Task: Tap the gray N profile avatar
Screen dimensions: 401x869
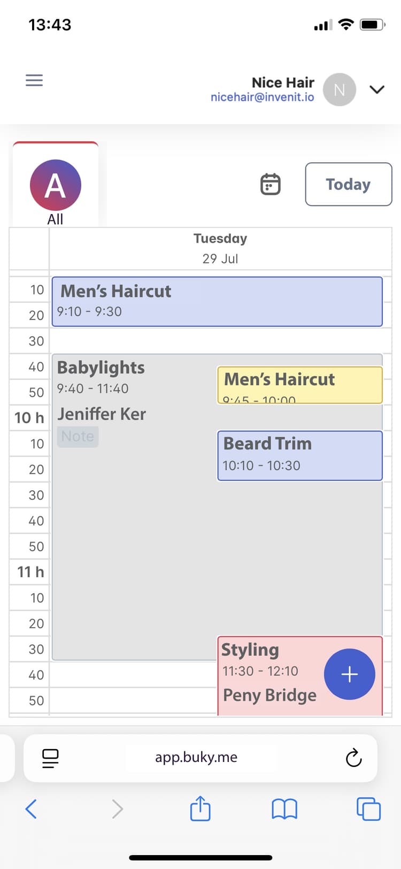Action: click(x=339, y=90)
